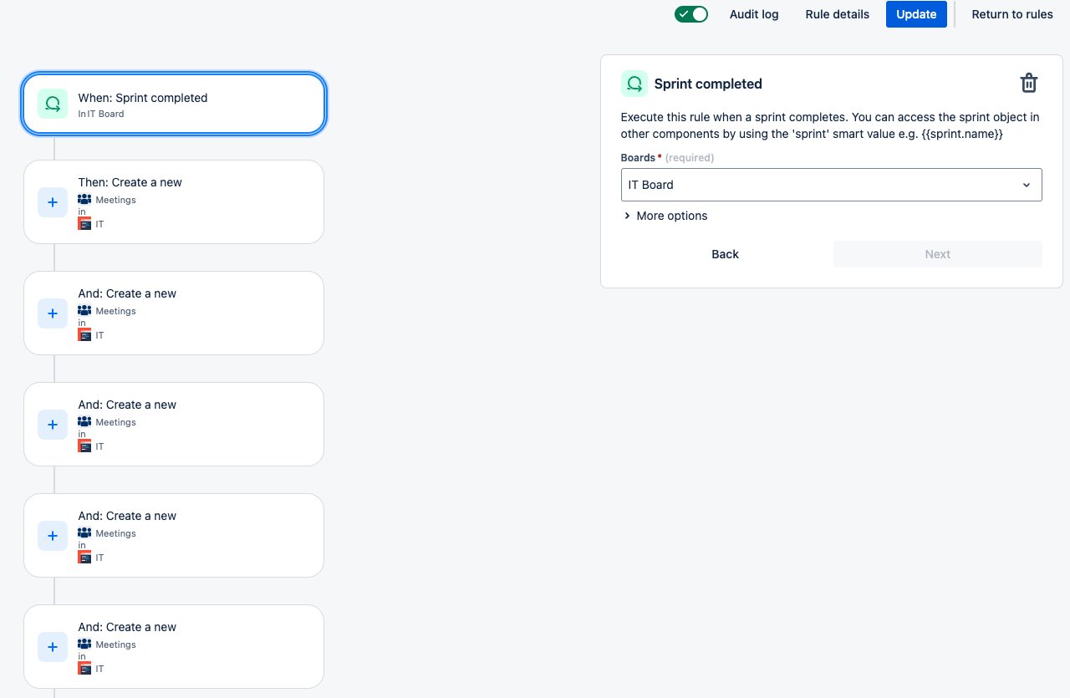Screen dimensions: 1070x698
Task: Click the Next button in the trigger panel
Action: point(938,254)
